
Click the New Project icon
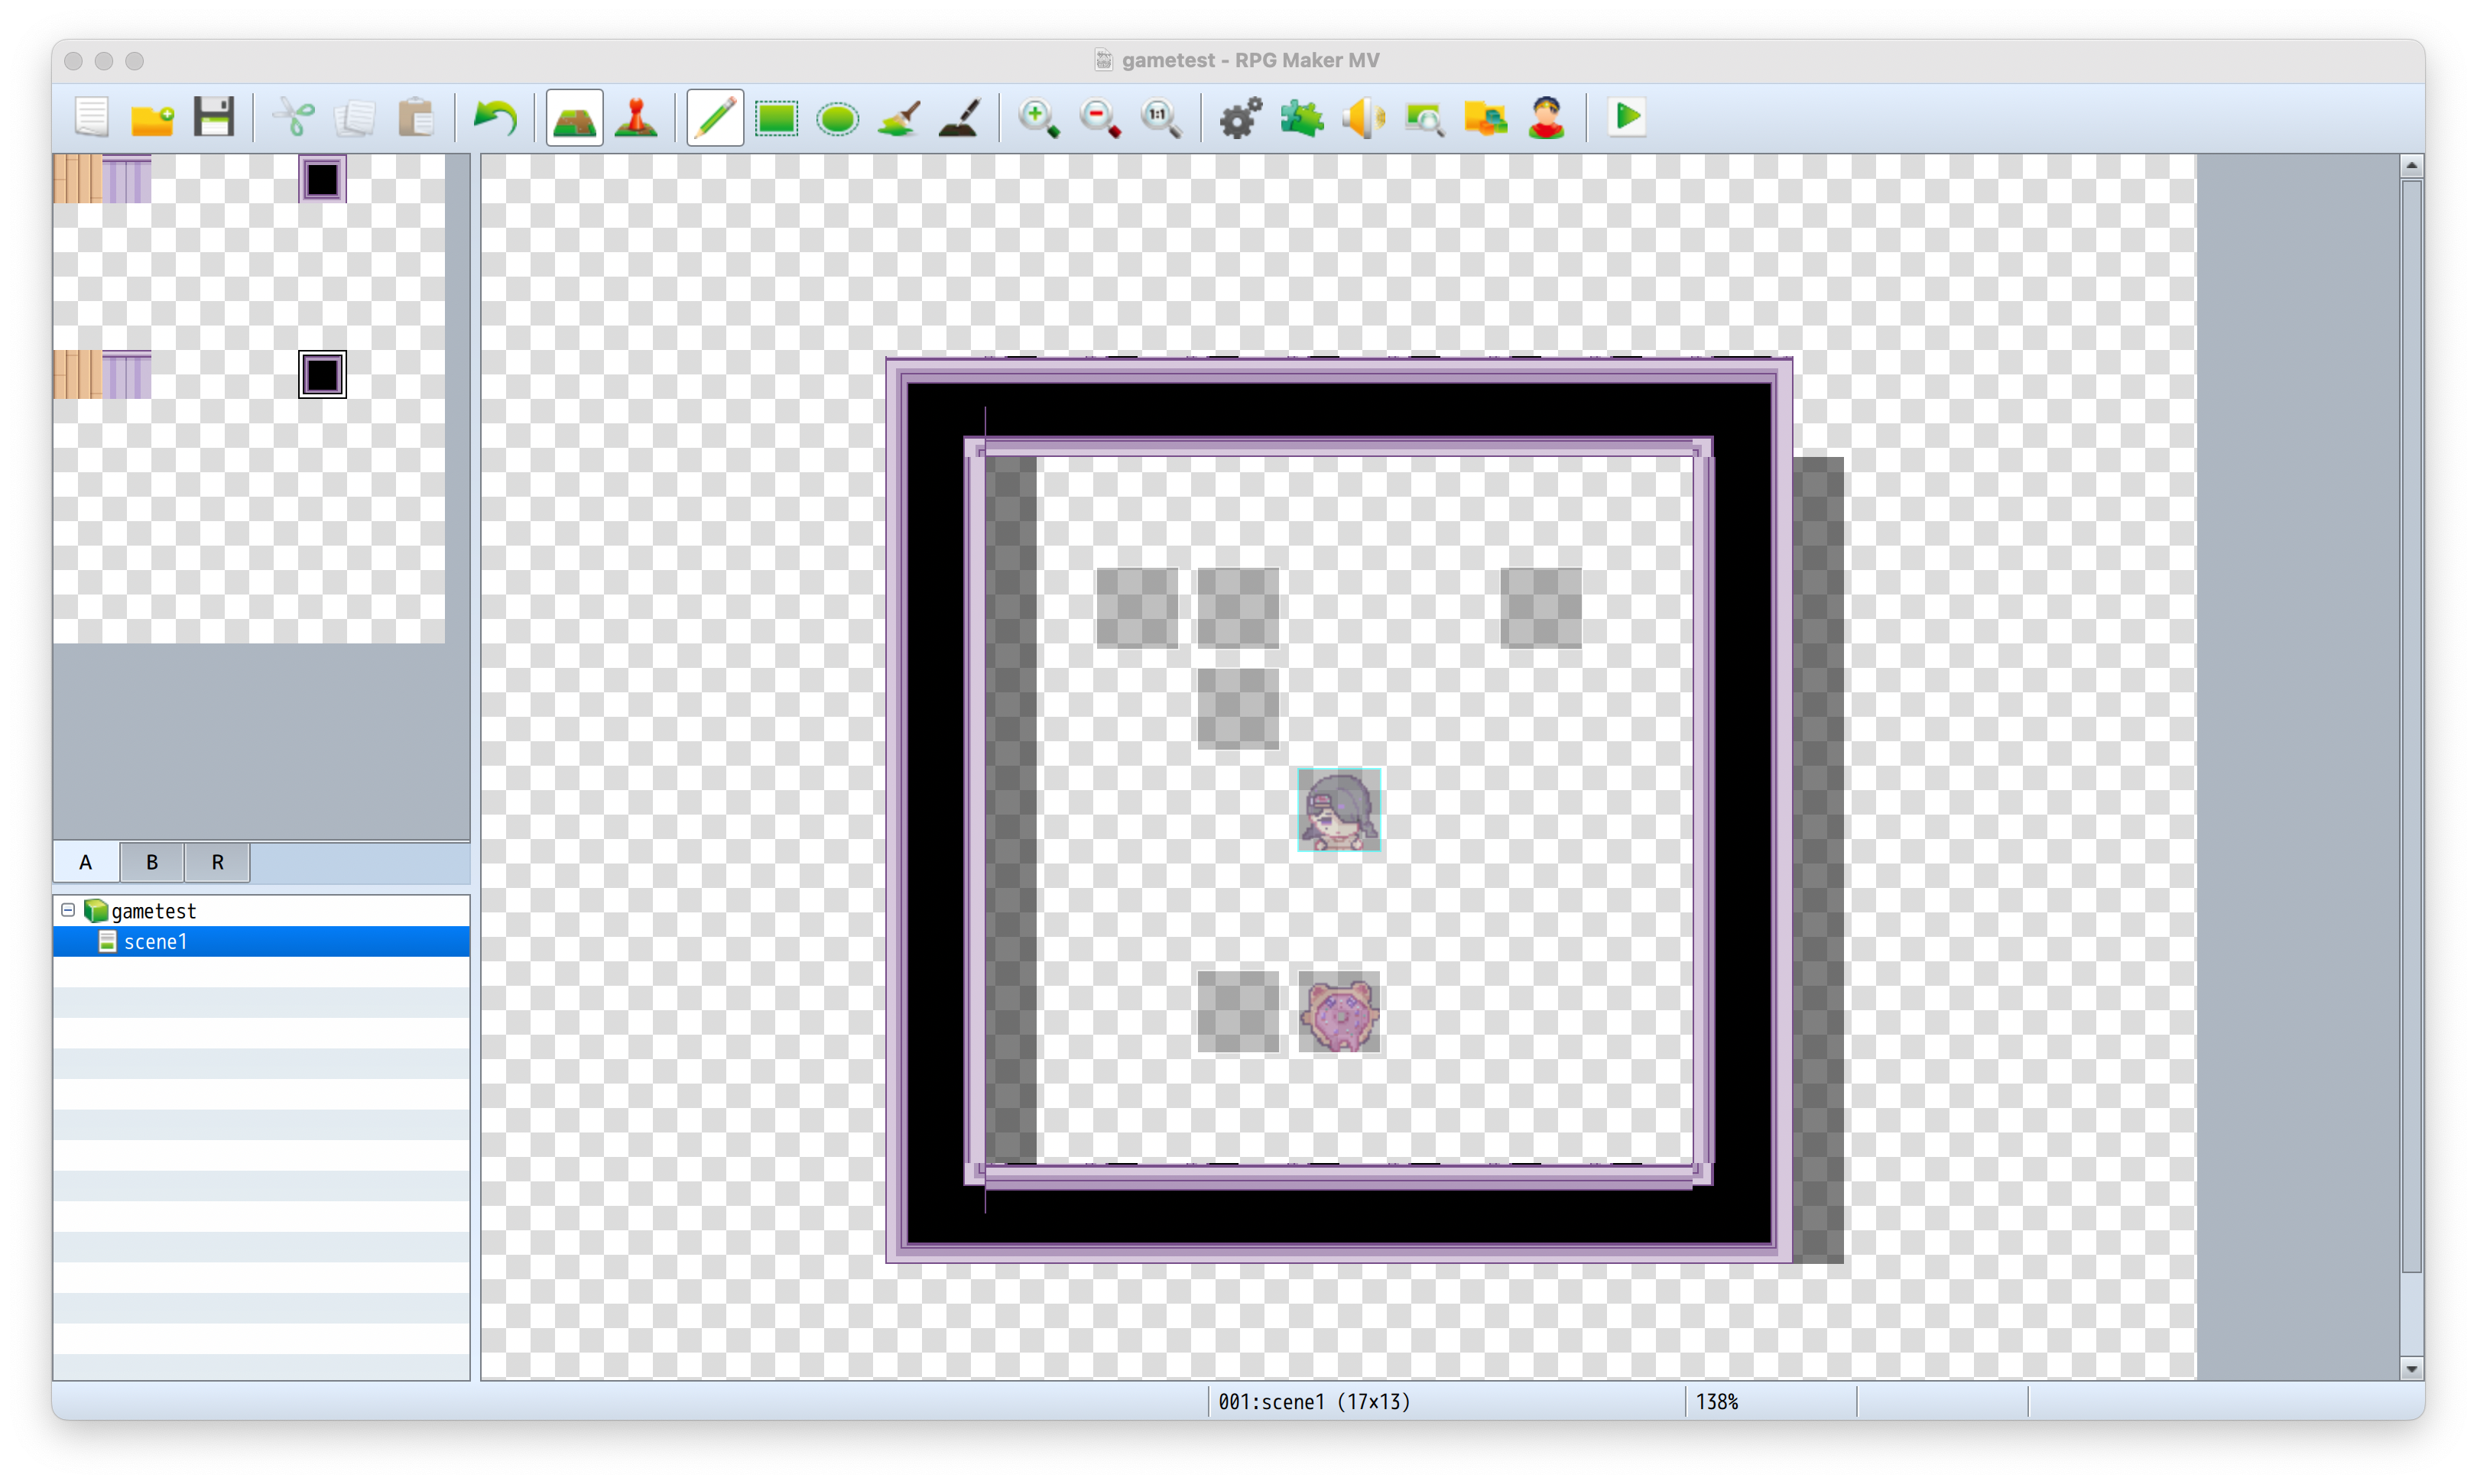[91, 118]
